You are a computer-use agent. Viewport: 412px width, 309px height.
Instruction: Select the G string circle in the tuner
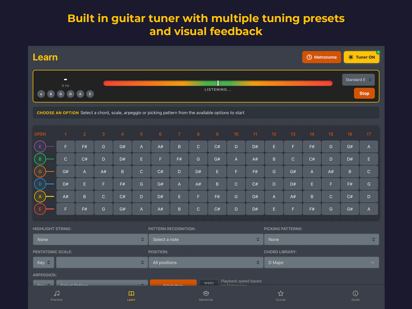pyautogui.click(x=61, y=94)
